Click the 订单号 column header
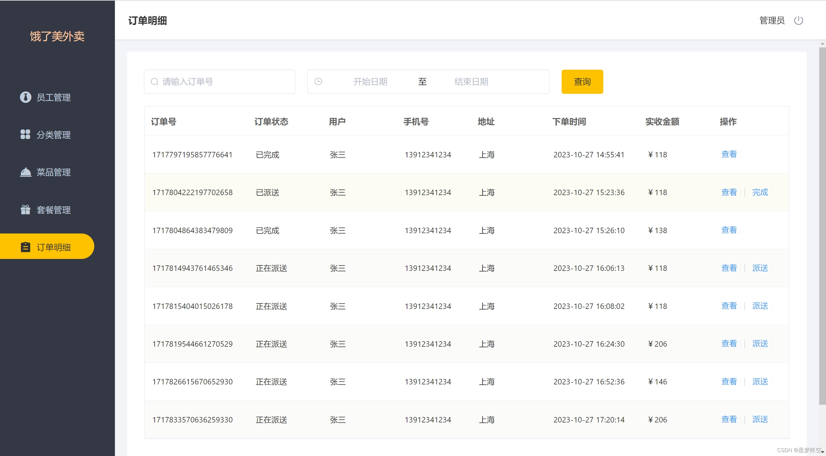826x456 pixels. [164, 122]
